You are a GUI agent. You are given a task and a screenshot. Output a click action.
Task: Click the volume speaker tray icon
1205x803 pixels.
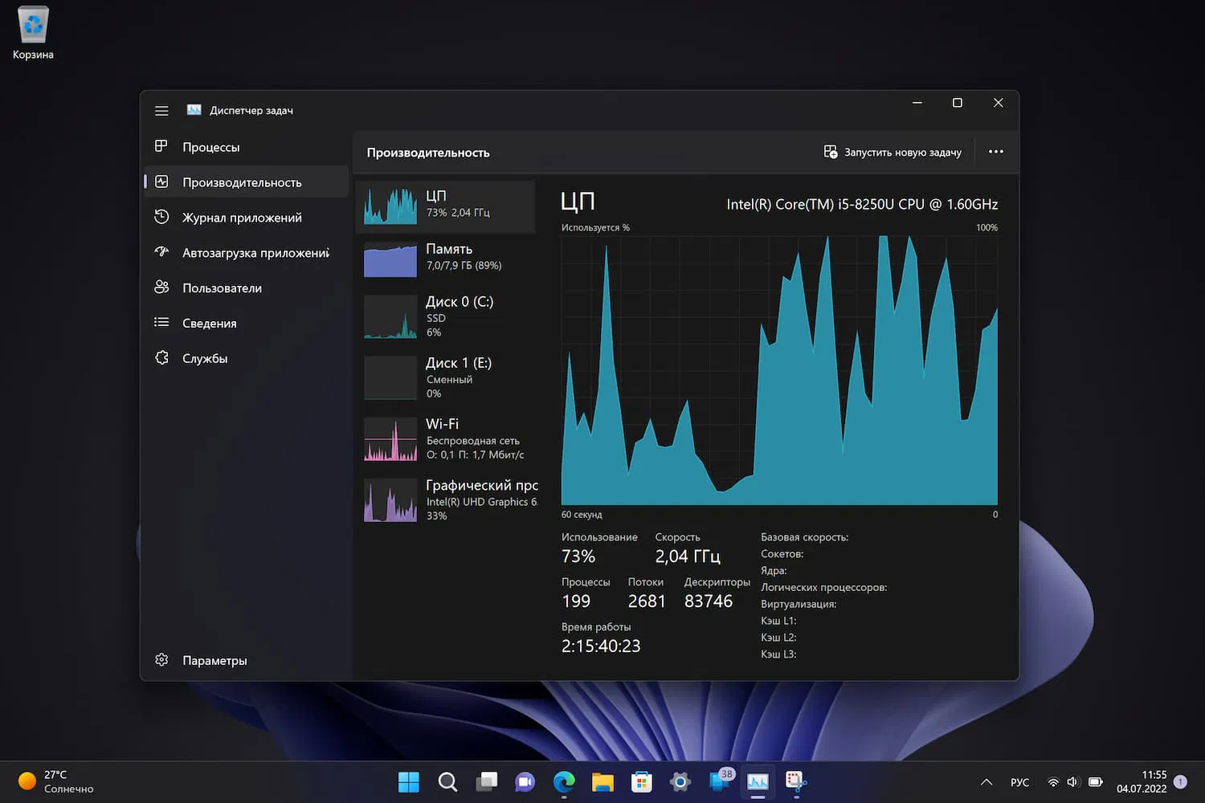pyautogui.click(x=1072, y=782)
